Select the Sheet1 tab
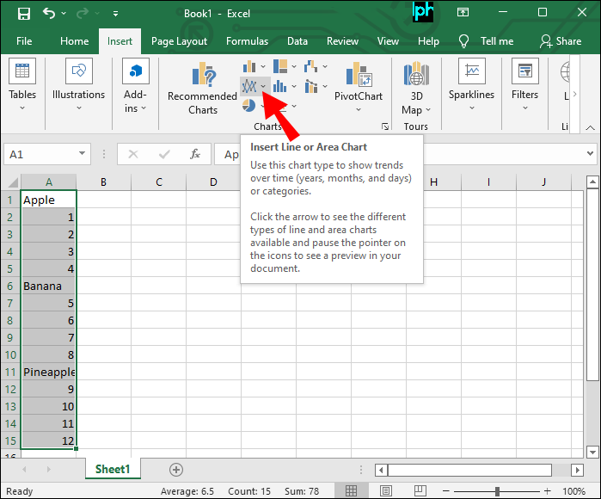601x499 pixels. click(x=112, y=469)
